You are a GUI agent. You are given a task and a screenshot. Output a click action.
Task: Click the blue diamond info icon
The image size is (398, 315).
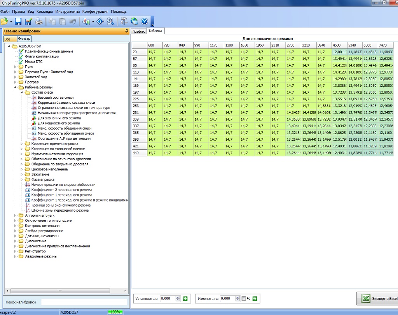point(100,22)
